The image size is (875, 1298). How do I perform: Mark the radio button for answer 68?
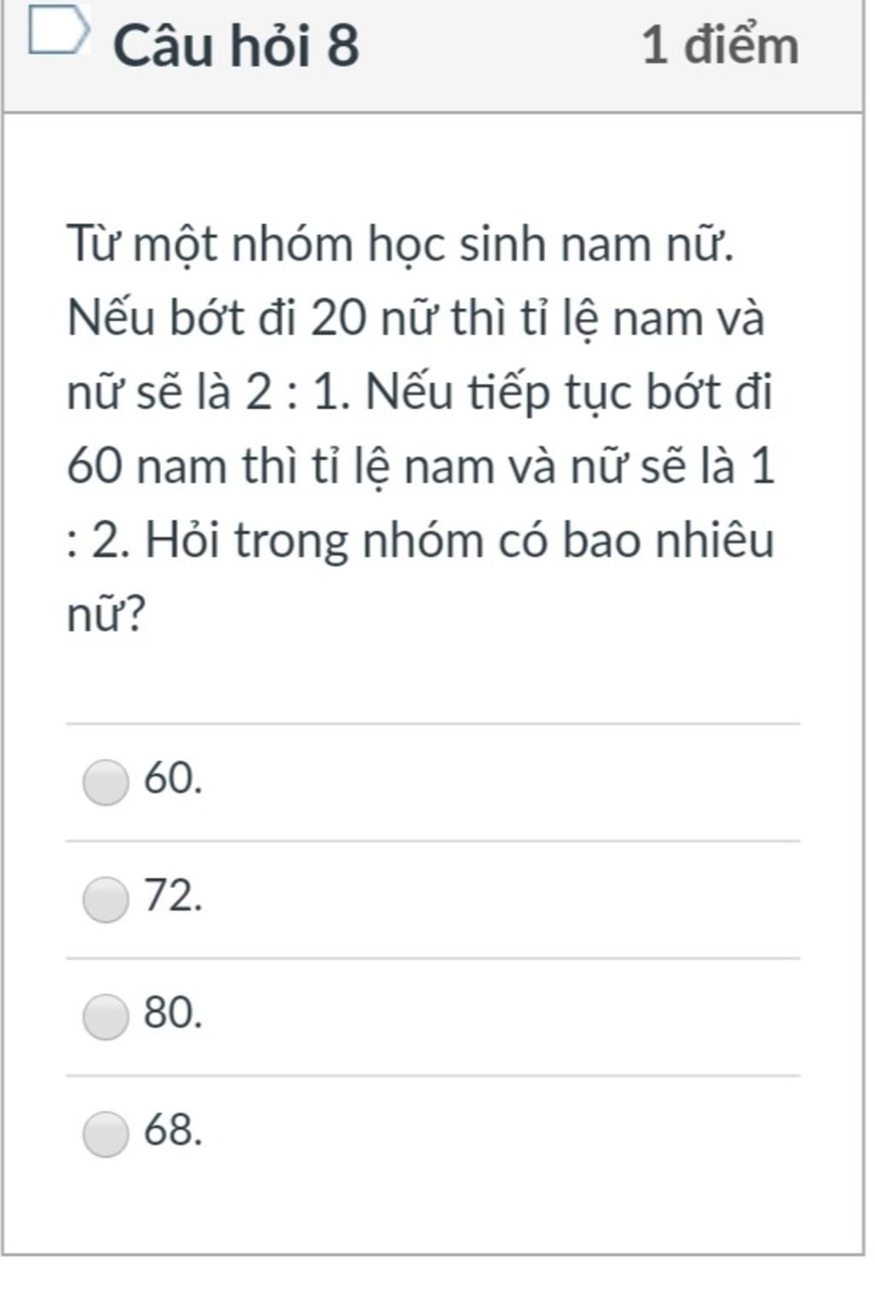[x=106, y=1134]
